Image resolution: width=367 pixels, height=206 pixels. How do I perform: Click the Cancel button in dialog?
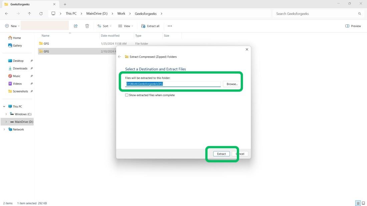tap(240, 154)
